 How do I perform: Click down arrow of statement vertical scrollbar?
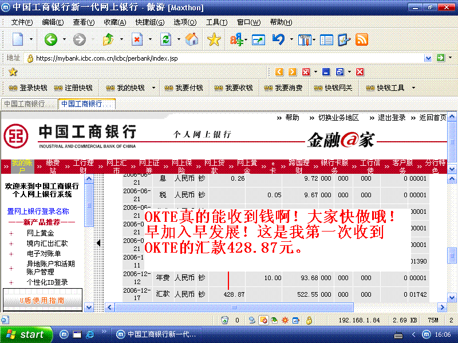452,298
